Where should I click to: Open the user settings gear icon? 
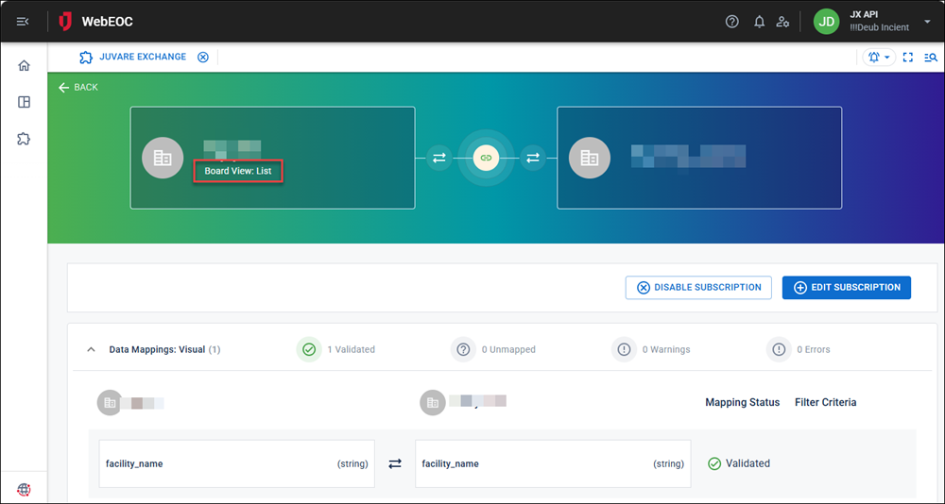point(782,22)
